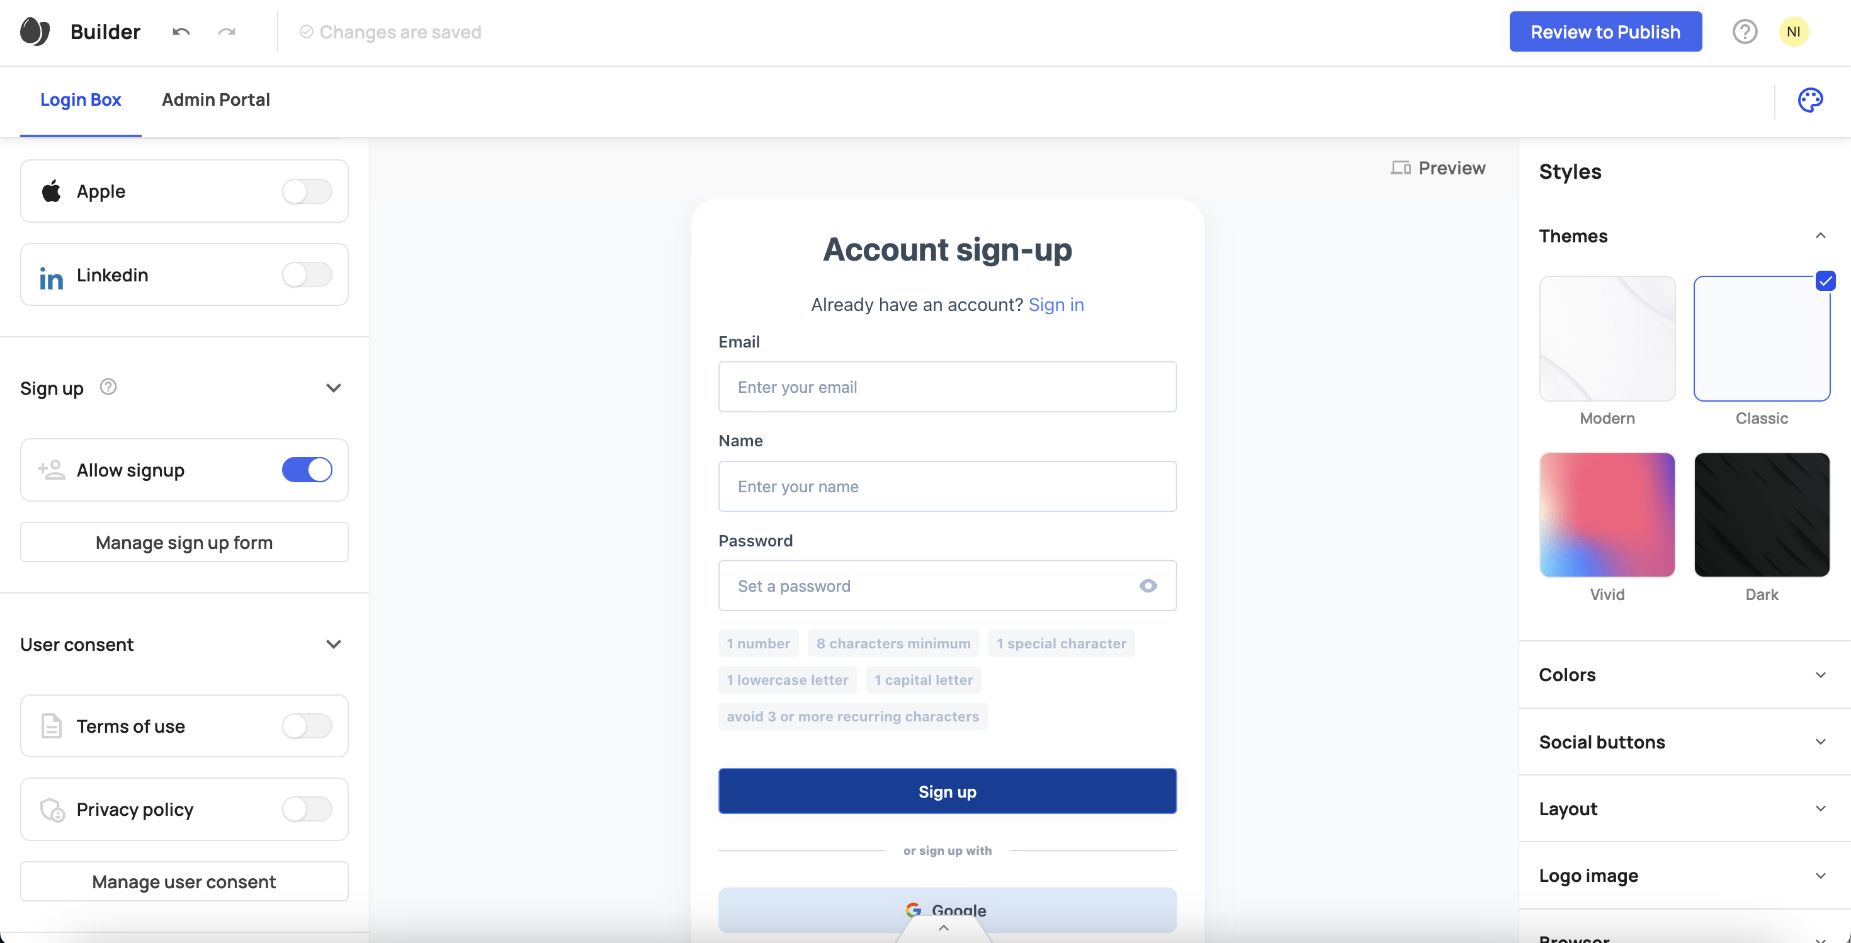1851x943 pixels.
Task: Click the Enter your email field
Action: click(947, 387)
